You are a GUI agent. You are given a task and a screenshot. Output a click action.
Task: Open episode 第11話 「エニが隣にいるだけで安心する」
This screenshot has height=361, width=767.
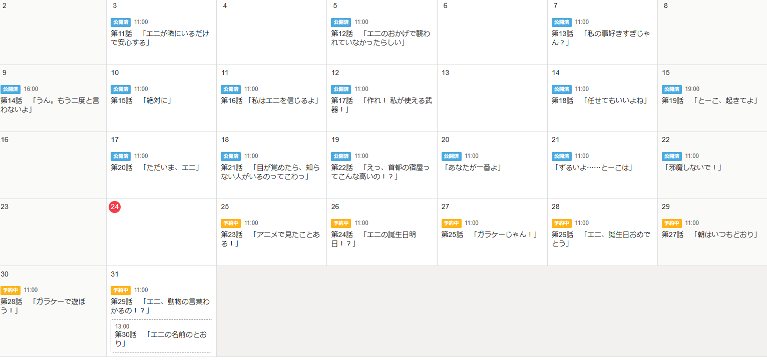tap(160, 38)
